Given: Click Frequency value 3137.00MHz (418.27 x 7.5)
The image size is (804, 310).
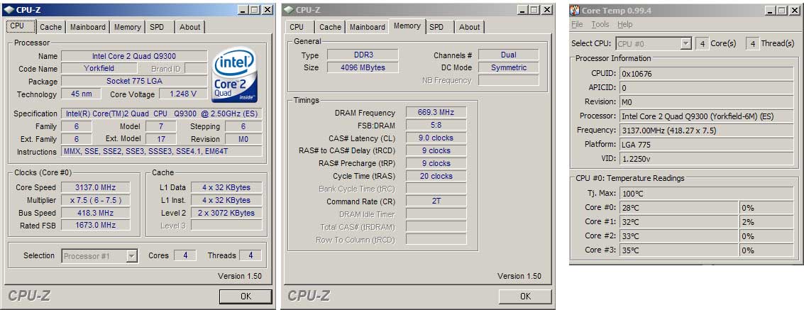Looking at the screenshot, I should click(x=707, y=130).
